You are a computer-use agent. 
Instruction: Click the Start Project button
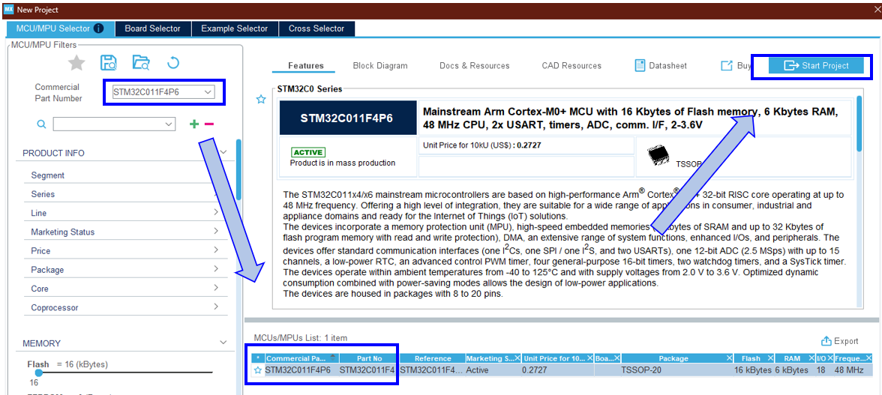point(816,66)
